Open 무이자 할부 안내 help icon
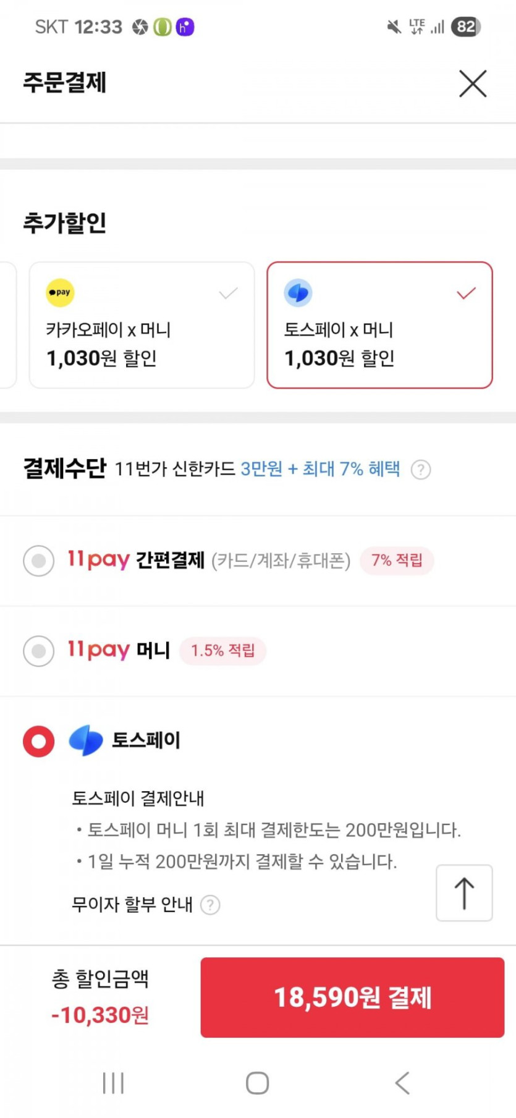This screenshot has height=1118, width=516. pyautogui.click(x=210, y=905)
